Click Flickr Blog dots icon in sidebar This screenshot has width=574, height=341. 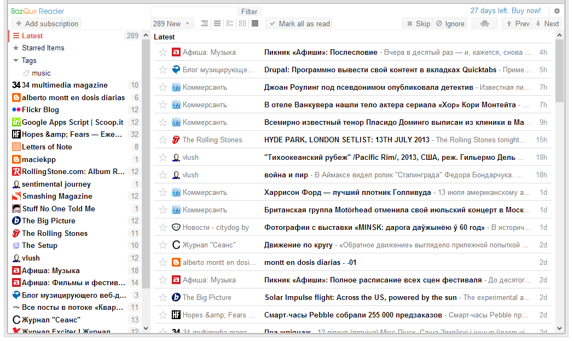point(16,109)
